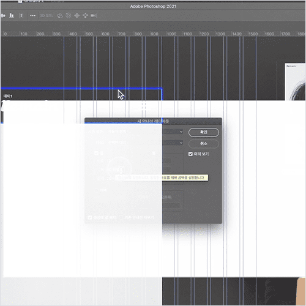
Task: Select the 3D orbit camera icon
Action: (60, 15)
